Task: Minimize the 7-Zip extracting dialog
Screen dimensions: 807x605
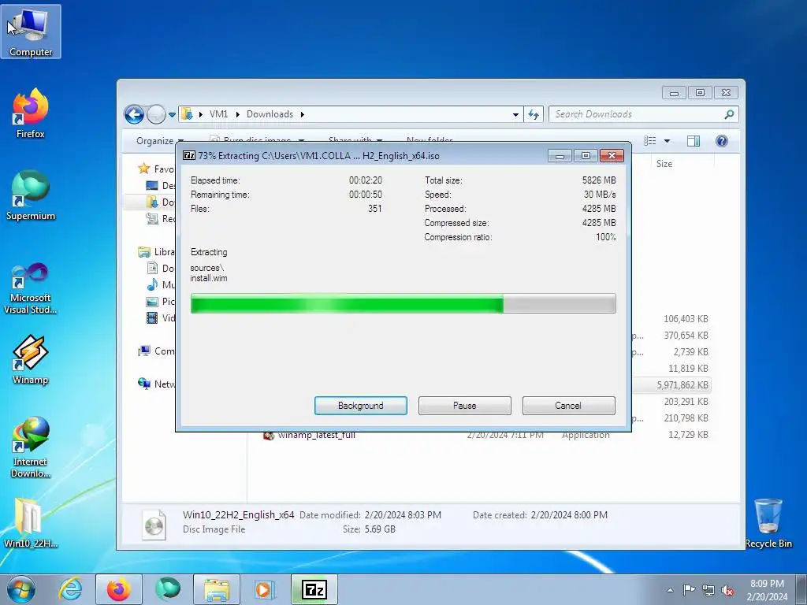Action: tap(560, 156)
